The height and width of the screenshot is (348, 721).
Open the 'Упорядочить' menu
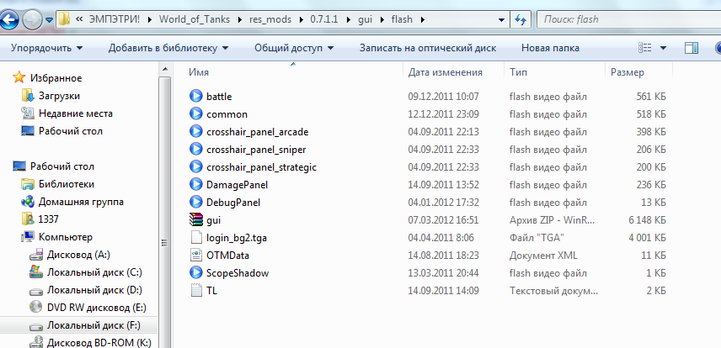[x=47, y=48]
